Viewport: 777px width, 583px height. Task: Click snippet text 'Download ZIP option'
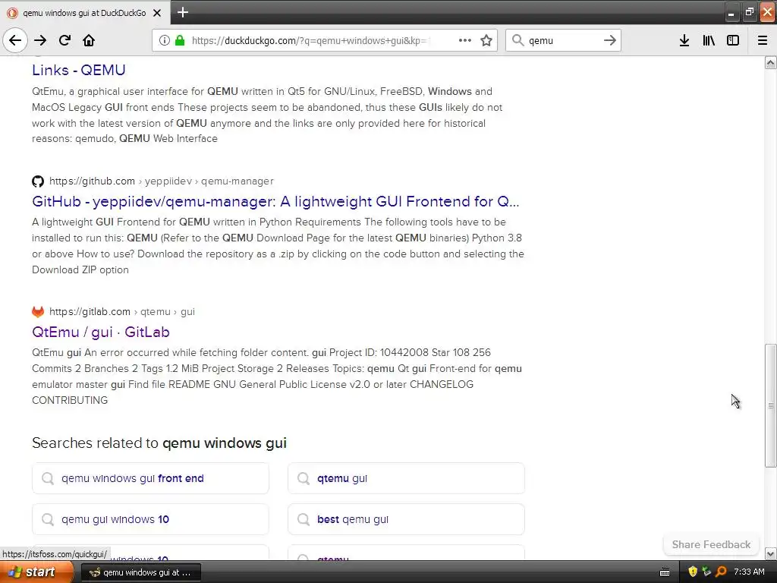pyautogui.click(x=80, y=269)
